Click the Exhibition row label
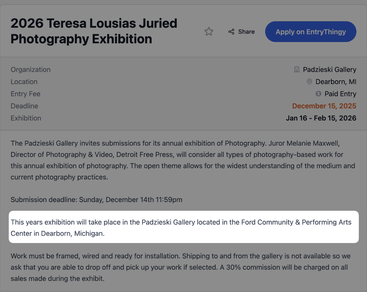The image size is (367, 292). pyautogui.click(x=26, y=118)
